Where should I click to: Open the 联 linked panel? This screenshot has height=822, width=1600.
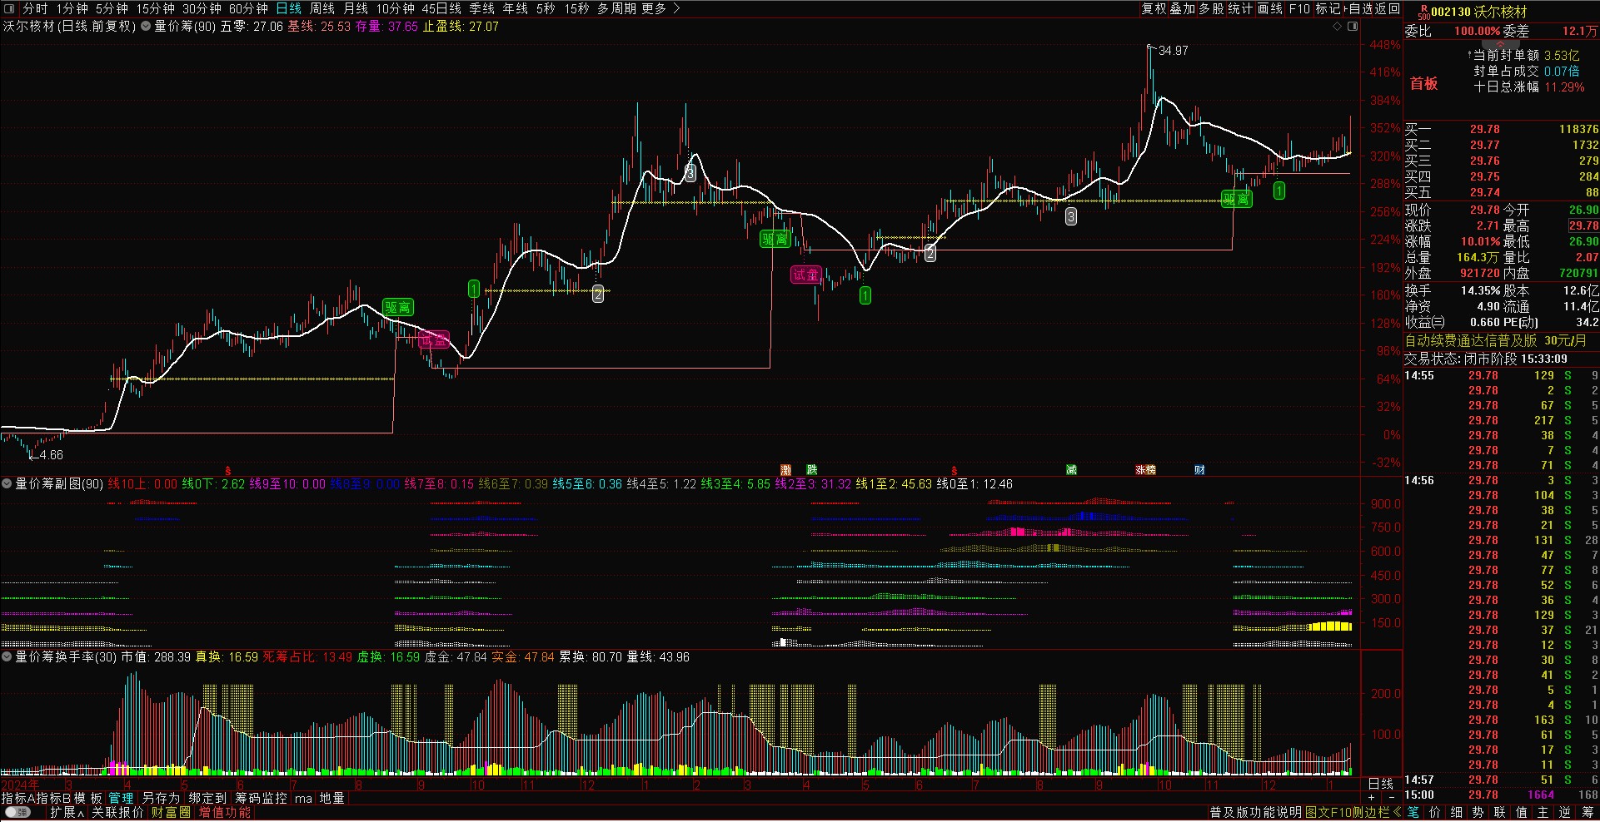(x=1499, y=813)
